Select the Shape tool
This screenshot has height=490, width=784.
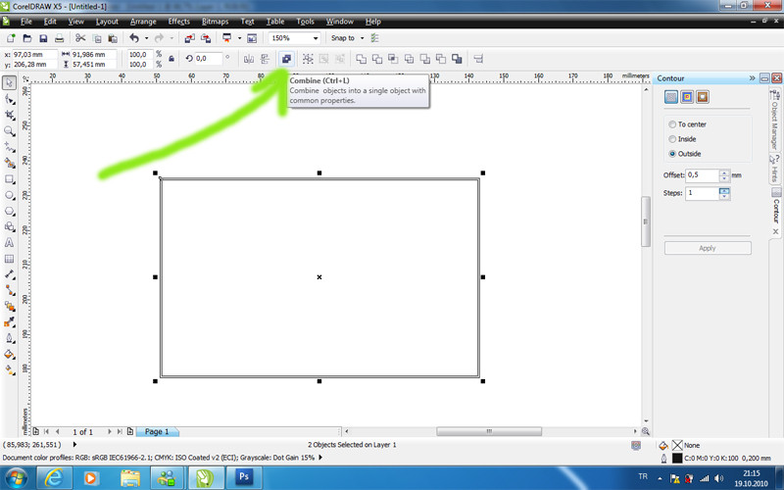point(9,99)
